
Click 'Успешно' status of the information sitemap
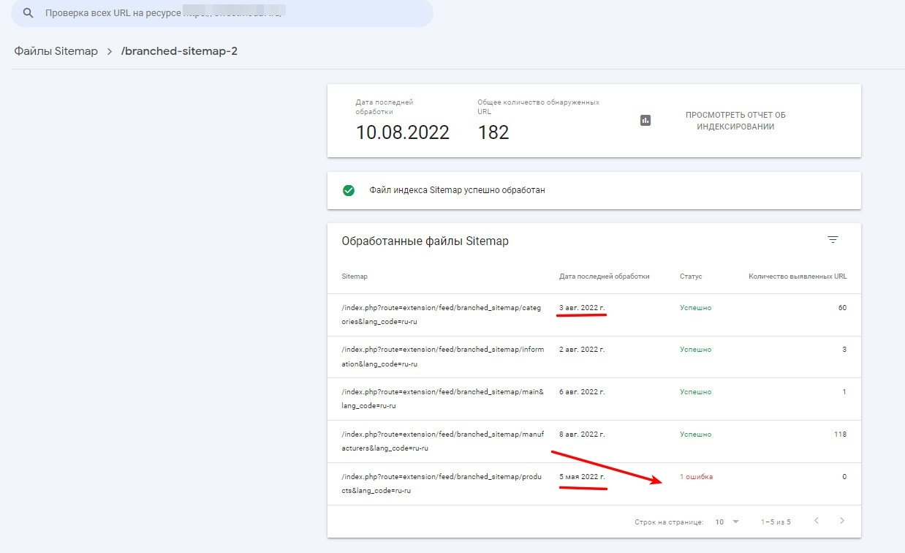coord(695,349)
